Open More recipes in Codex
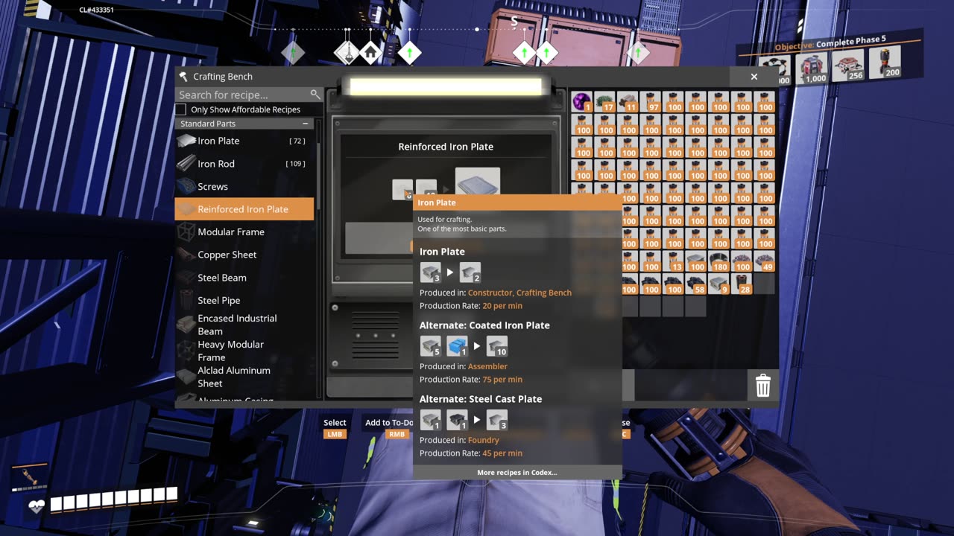 pyautogui.click(x=517, y=473)
